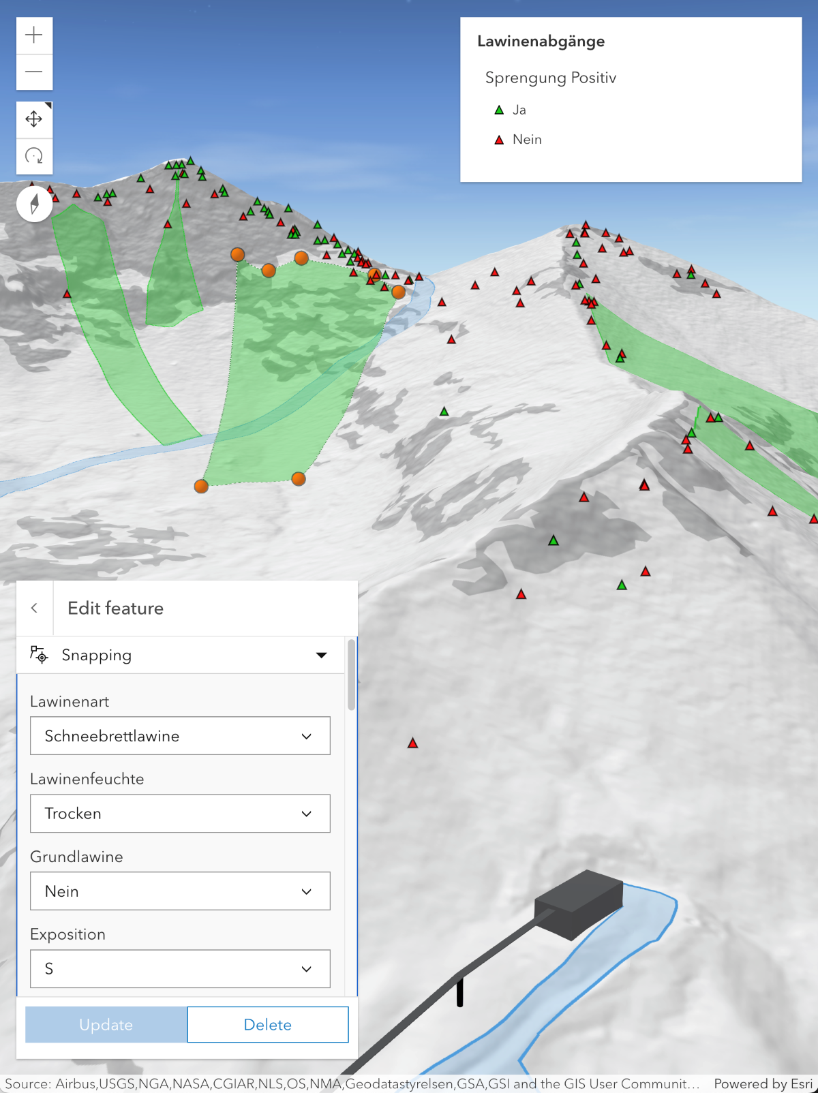Reset orientation with the compass button

(x=34, y=204)
